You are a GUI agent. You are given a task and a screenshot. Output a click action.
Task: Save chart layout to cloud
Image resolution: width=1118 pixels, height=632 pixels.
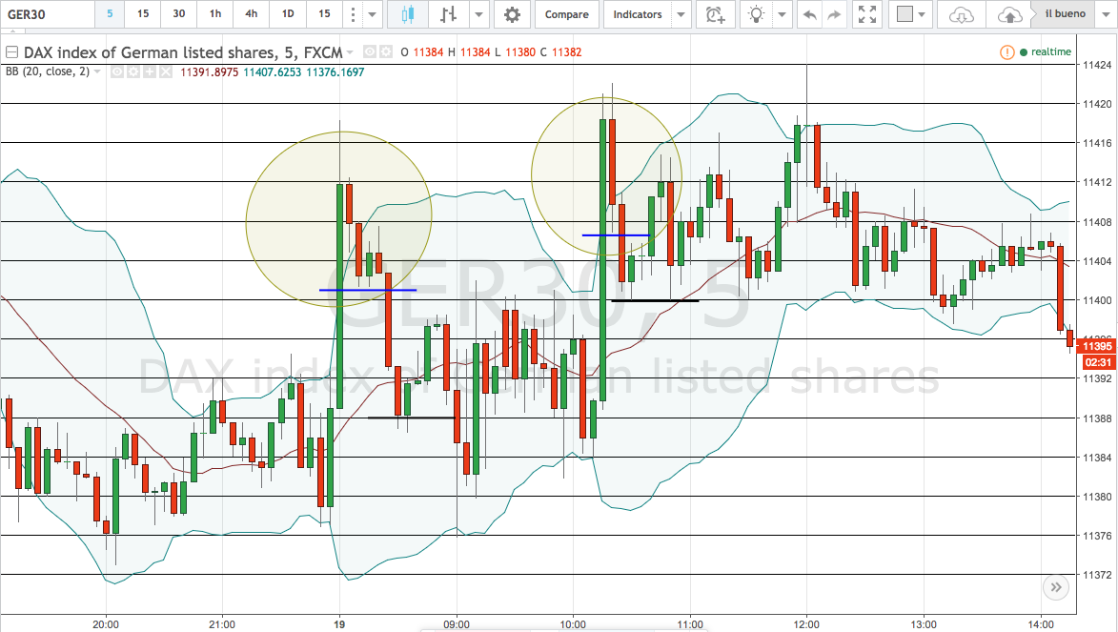tap(1009, 14)
